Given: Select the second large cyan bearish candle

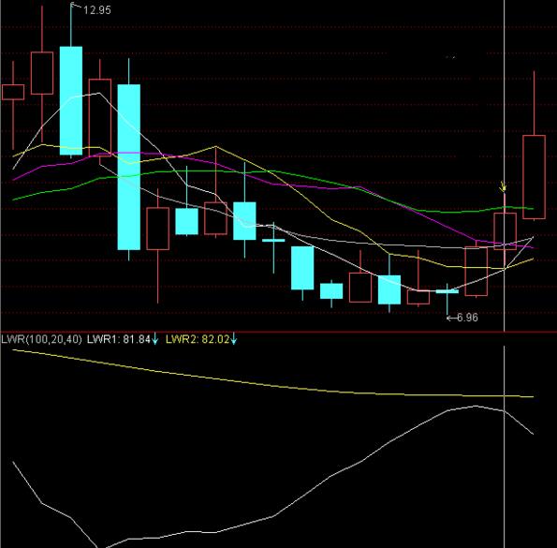Looking at the screenshot, I should click(x=128, y=167).
